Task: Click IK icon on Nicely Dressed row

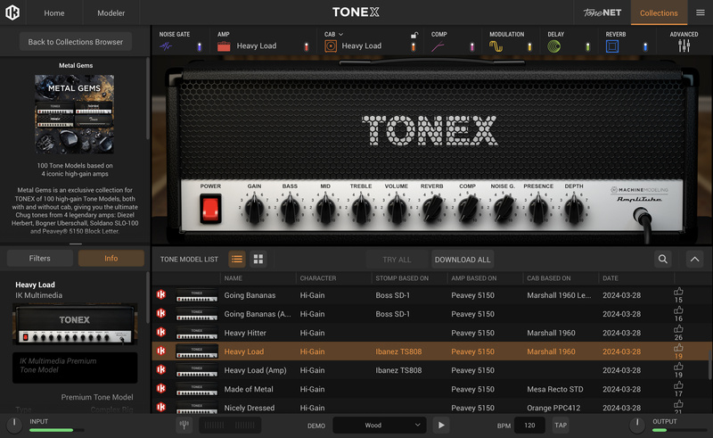Action: (x=161, y=407)
